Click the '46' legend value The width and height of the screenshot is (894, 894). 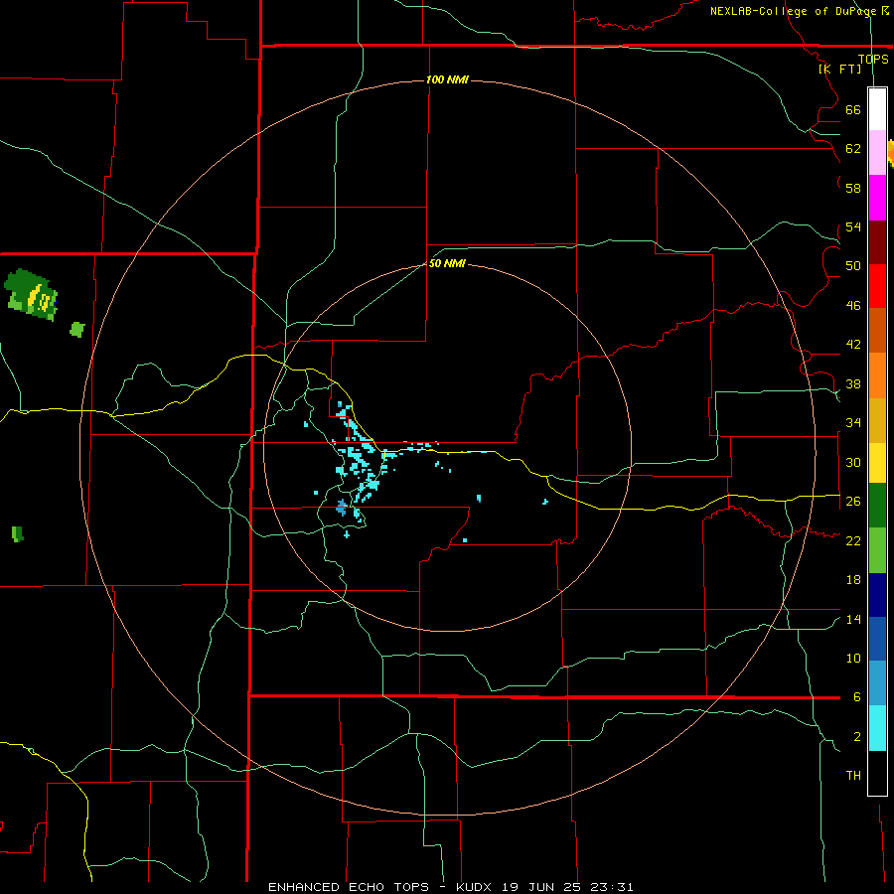pos(853,306)
